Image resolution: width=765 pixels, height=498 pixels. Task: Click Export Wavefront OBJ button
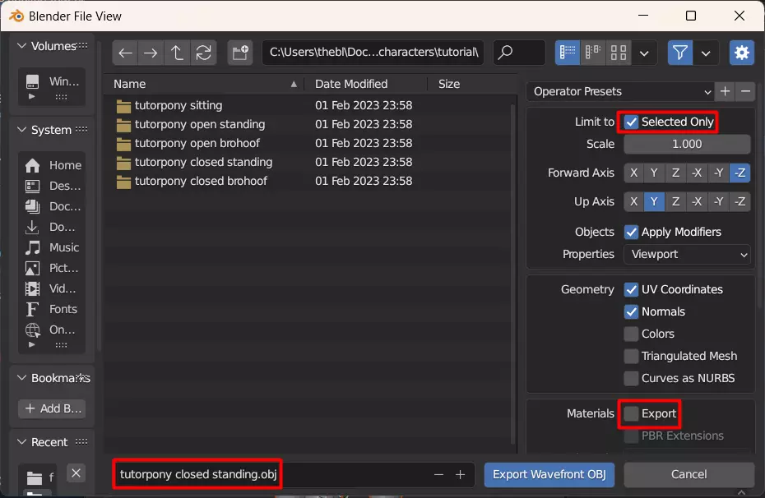coord(549,474)
